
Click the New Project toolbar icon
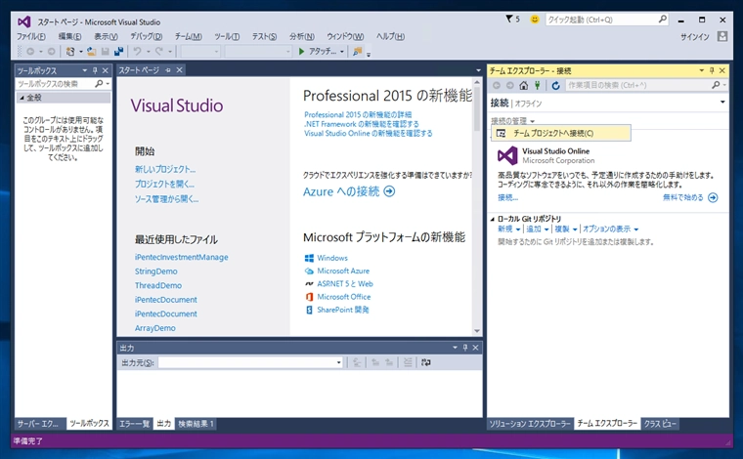point(70,51)
